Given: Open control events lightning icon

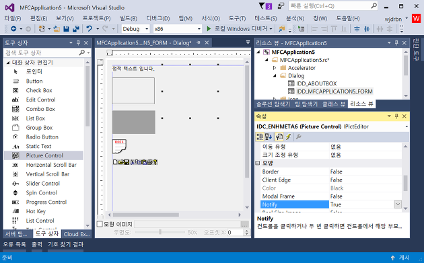Looking at the screenshot, I should click(288, 137).
